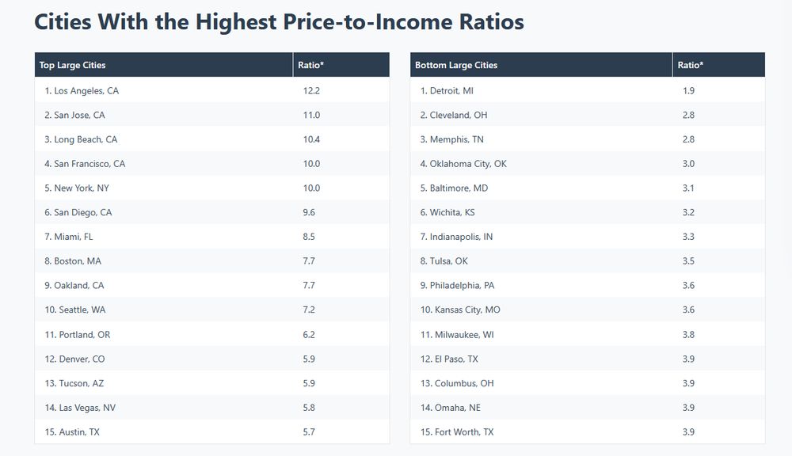Click the 3.2 ratio for Wichita
Image resolution: width=792 pixels, height=456 pixels.
(x=688, y=212)
